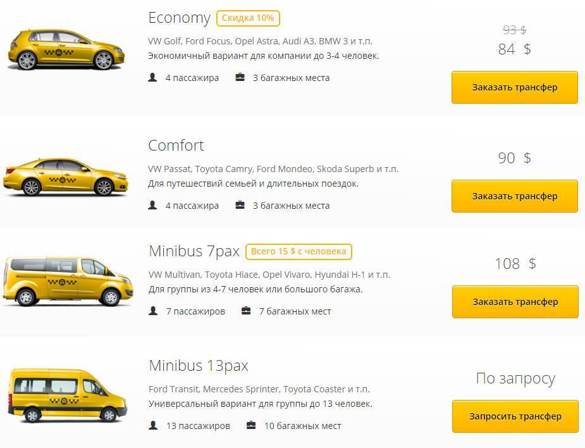Click luggage icon in Economy row
The image size is (585, 448).
point(240,78)
